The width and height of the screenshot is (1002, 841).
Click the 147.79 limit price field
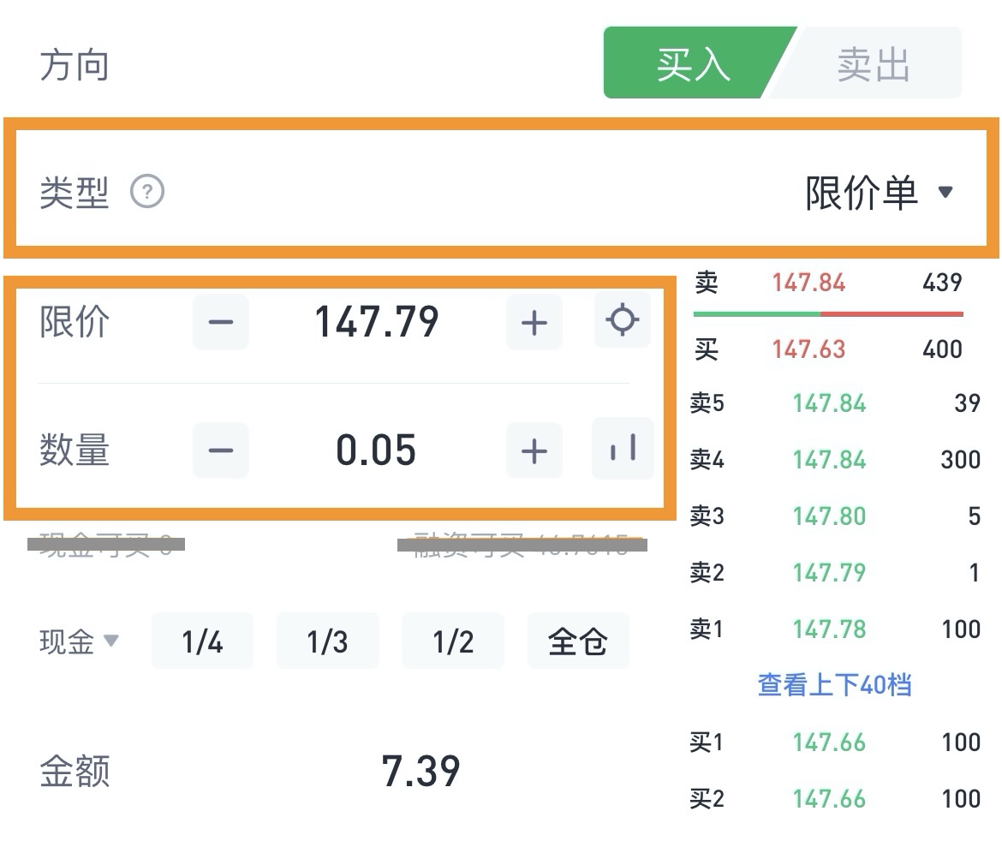tap(377, 322)
